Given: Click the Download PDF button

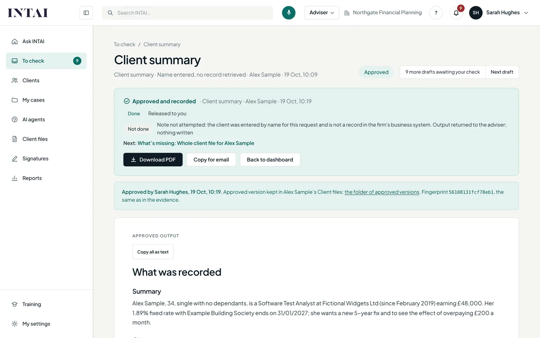Looking at the screenshot, I should pos(153,160).
